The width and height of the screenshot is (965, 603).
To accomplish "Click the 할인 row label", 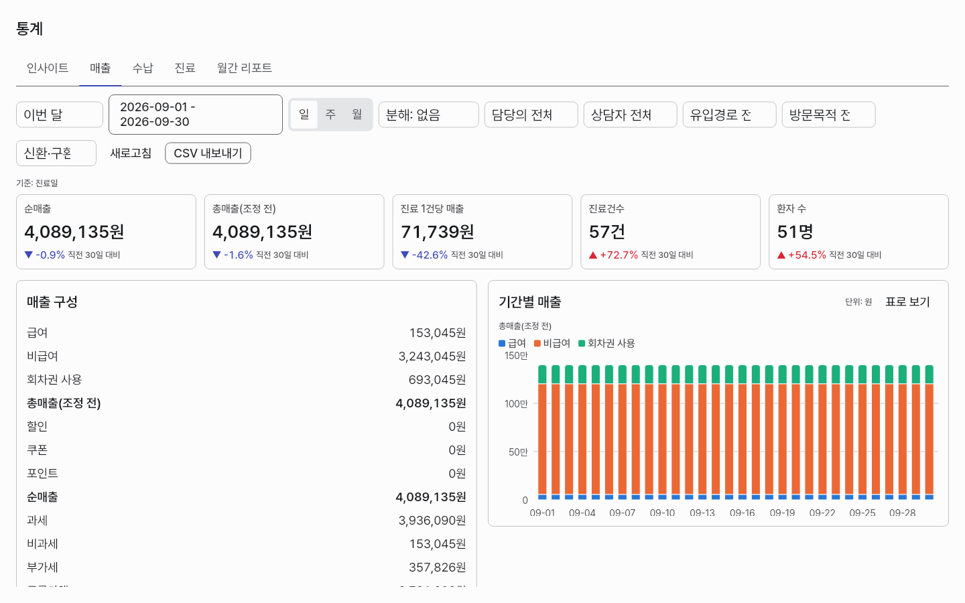I will pyautogui.click(x=38, y=427).
